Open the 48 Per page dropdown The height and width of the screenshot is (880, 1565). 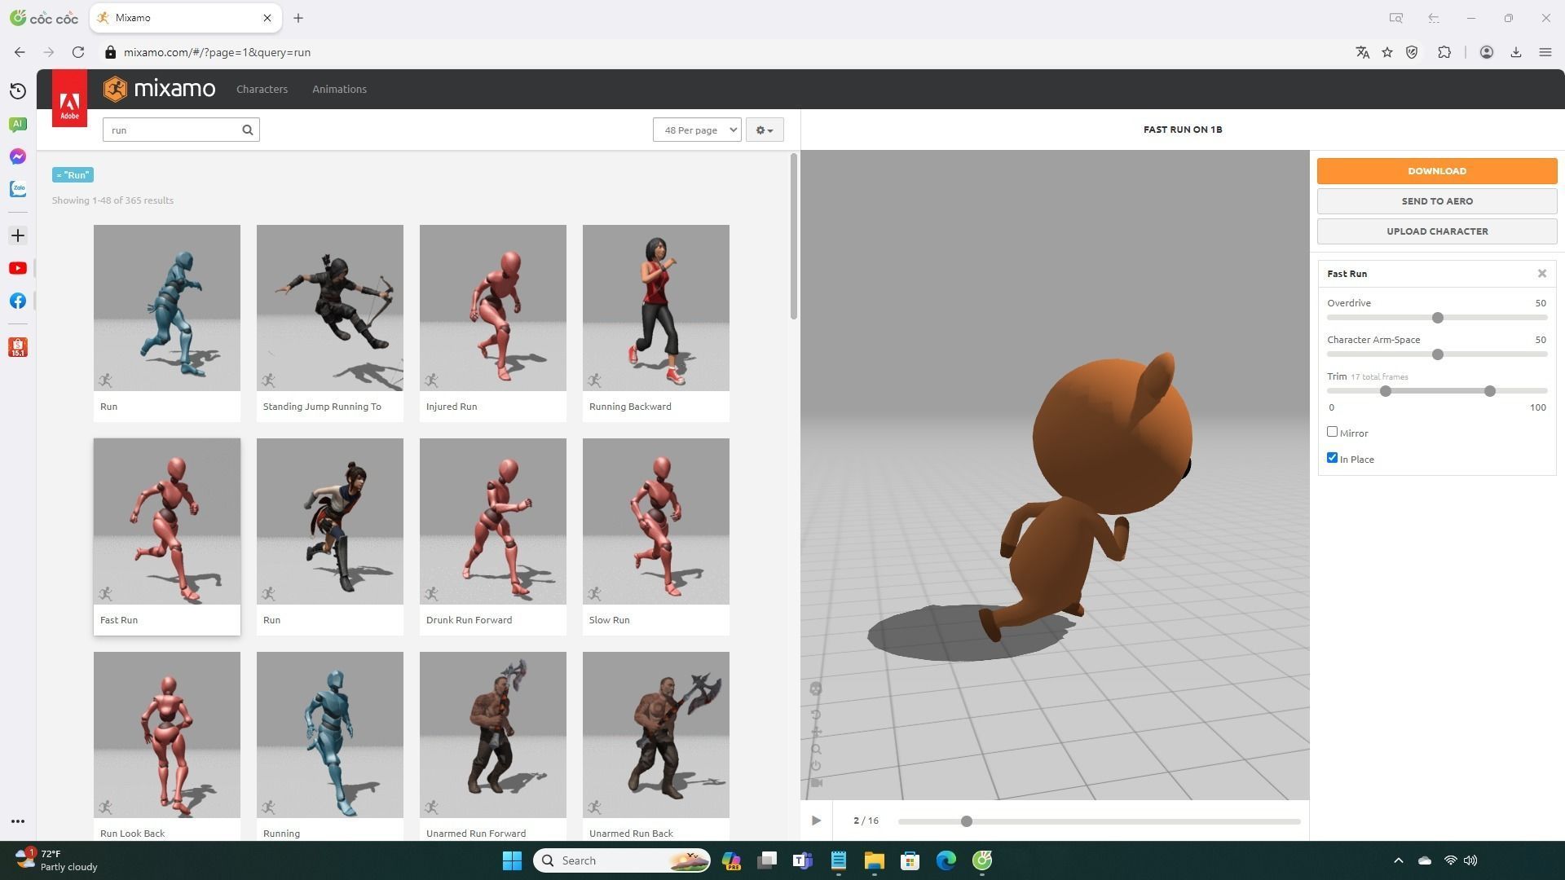[x=697, y=130]
